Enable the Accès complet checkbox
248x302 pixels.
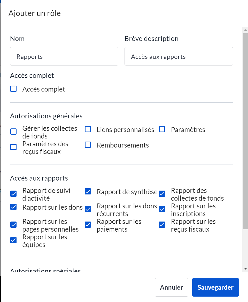click(13, 89)
